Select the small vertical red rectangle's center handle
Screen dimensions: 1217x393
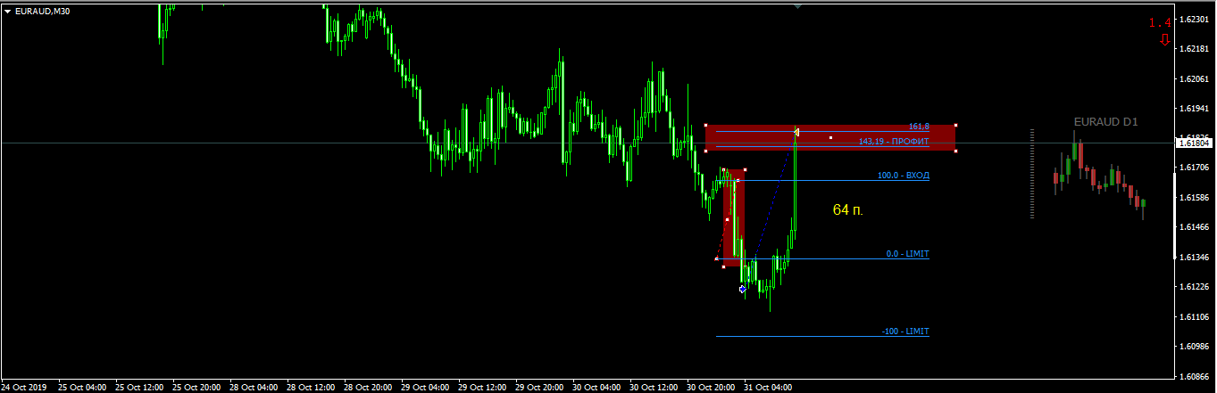727,219
